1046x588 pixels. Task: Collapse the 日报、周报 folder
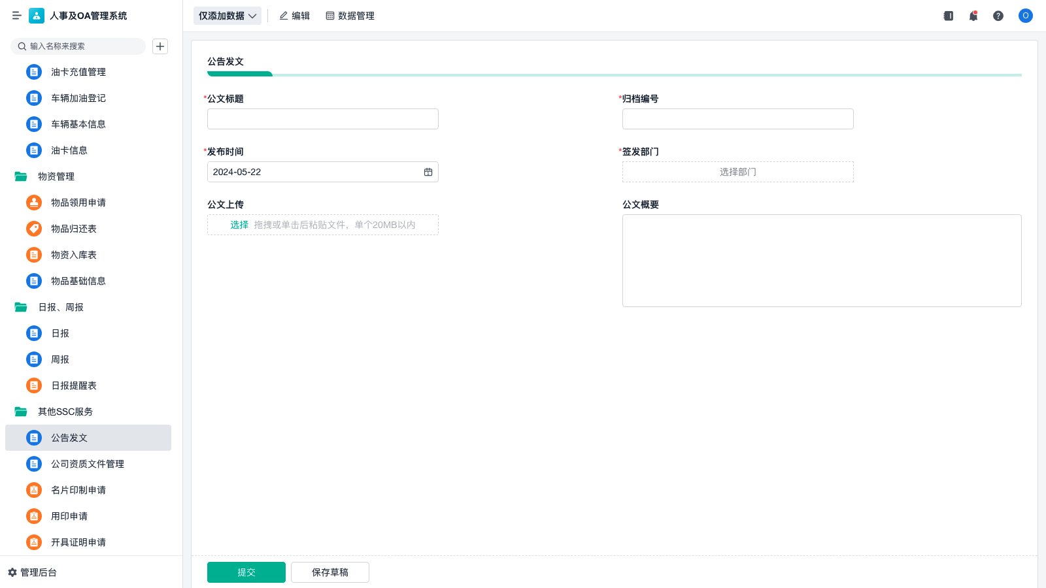point(60,307)
